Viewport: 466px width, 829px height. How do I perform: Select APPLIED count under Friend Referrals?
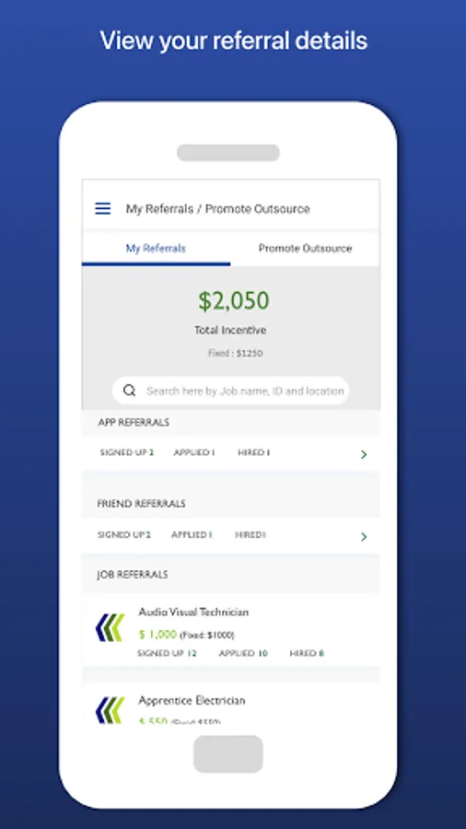click(192, 534)
